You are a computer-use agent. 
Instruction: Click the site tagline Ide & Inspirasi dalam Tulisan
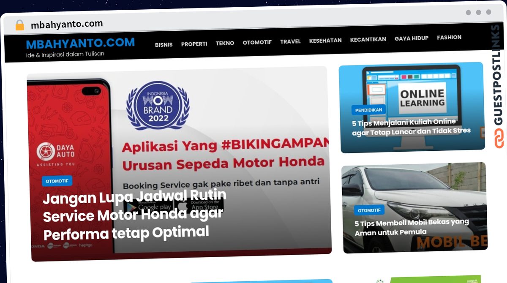(x=65, y=54)
